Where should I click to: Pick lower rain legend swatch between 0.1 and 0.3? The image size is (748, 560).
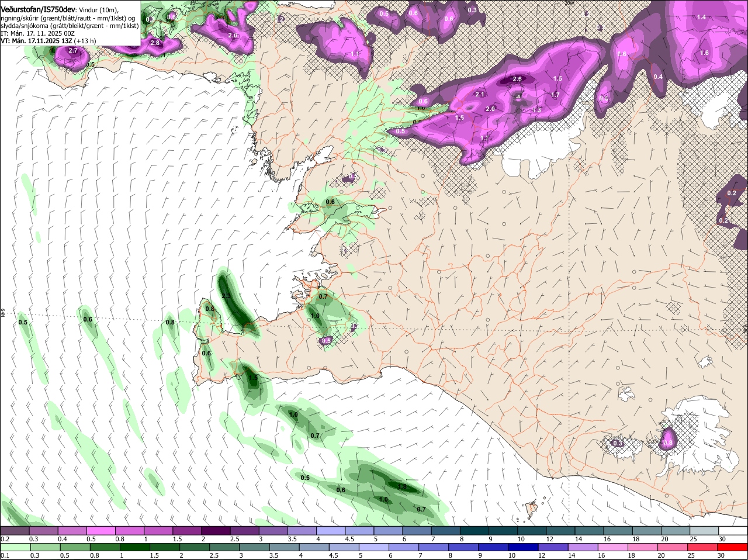click(15, 547)
